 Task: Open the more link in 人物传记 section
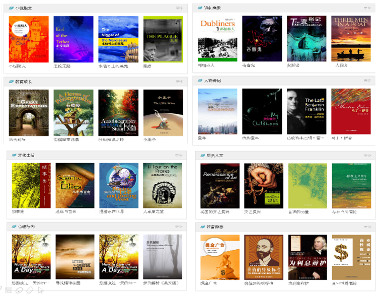(x=367, y=81)
